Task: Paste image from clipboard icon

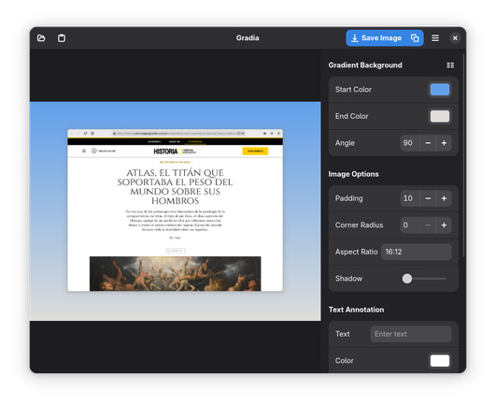Action: pyautogui.click(x=62, y=38)
